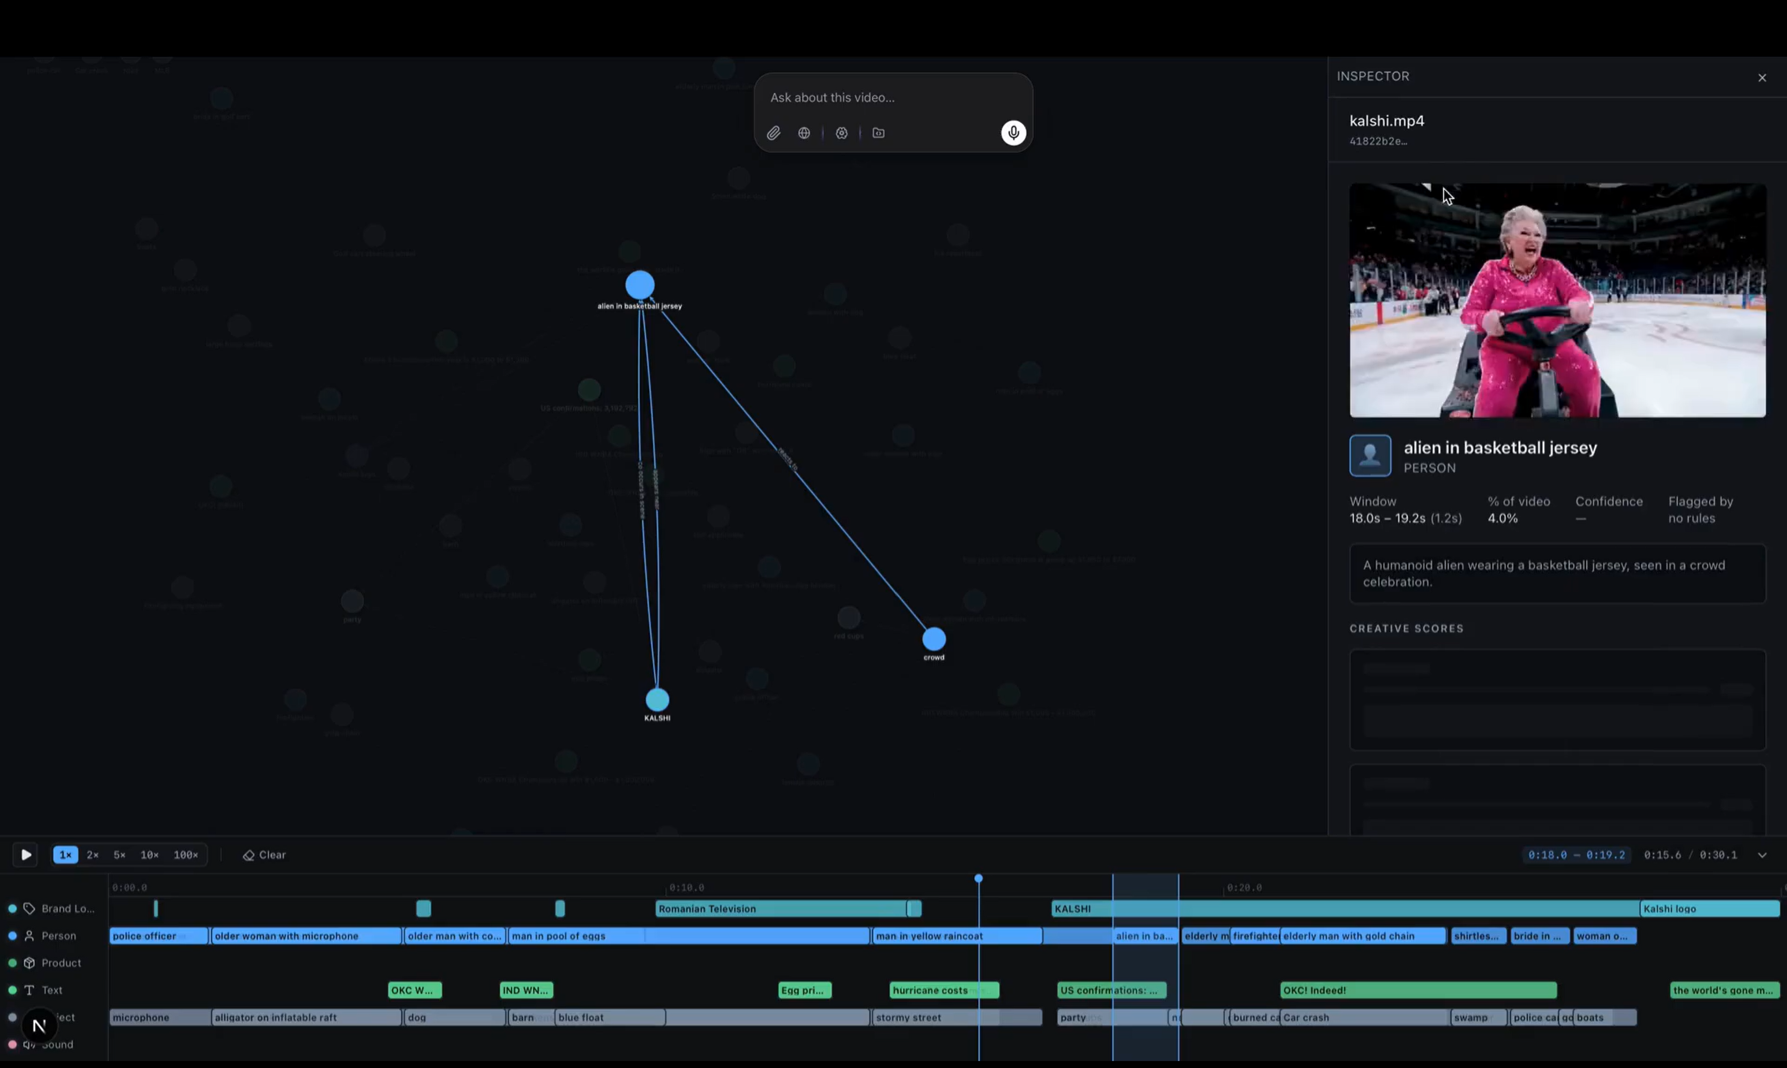Click the Clear button
Image resolution: width=1787 pixels, height=1068 pixels.
click(265, 855)
